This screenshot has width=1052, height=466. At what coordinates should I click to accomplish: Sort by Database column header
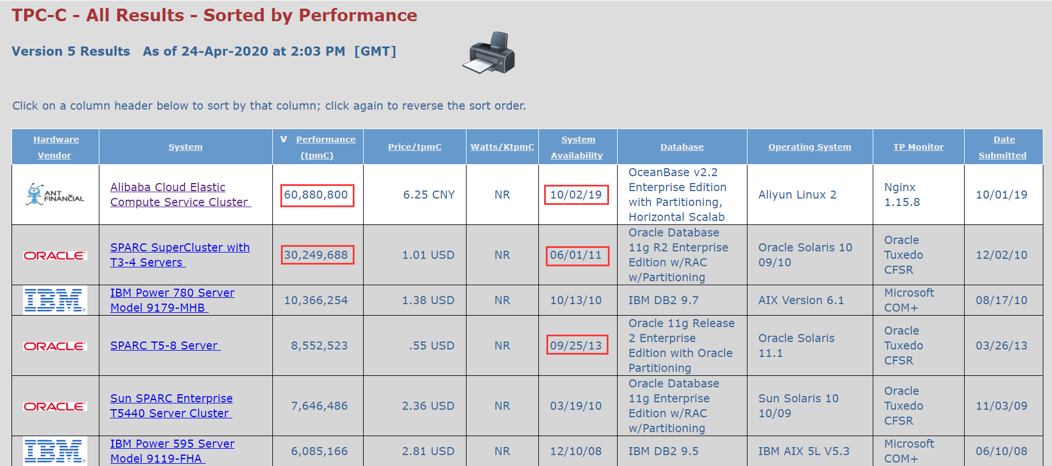(681, 147)
